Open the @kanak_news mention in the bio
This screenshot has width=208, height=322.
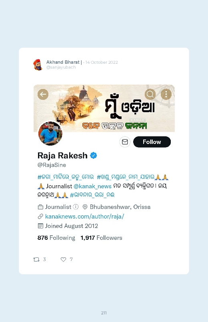coord(92,186)
